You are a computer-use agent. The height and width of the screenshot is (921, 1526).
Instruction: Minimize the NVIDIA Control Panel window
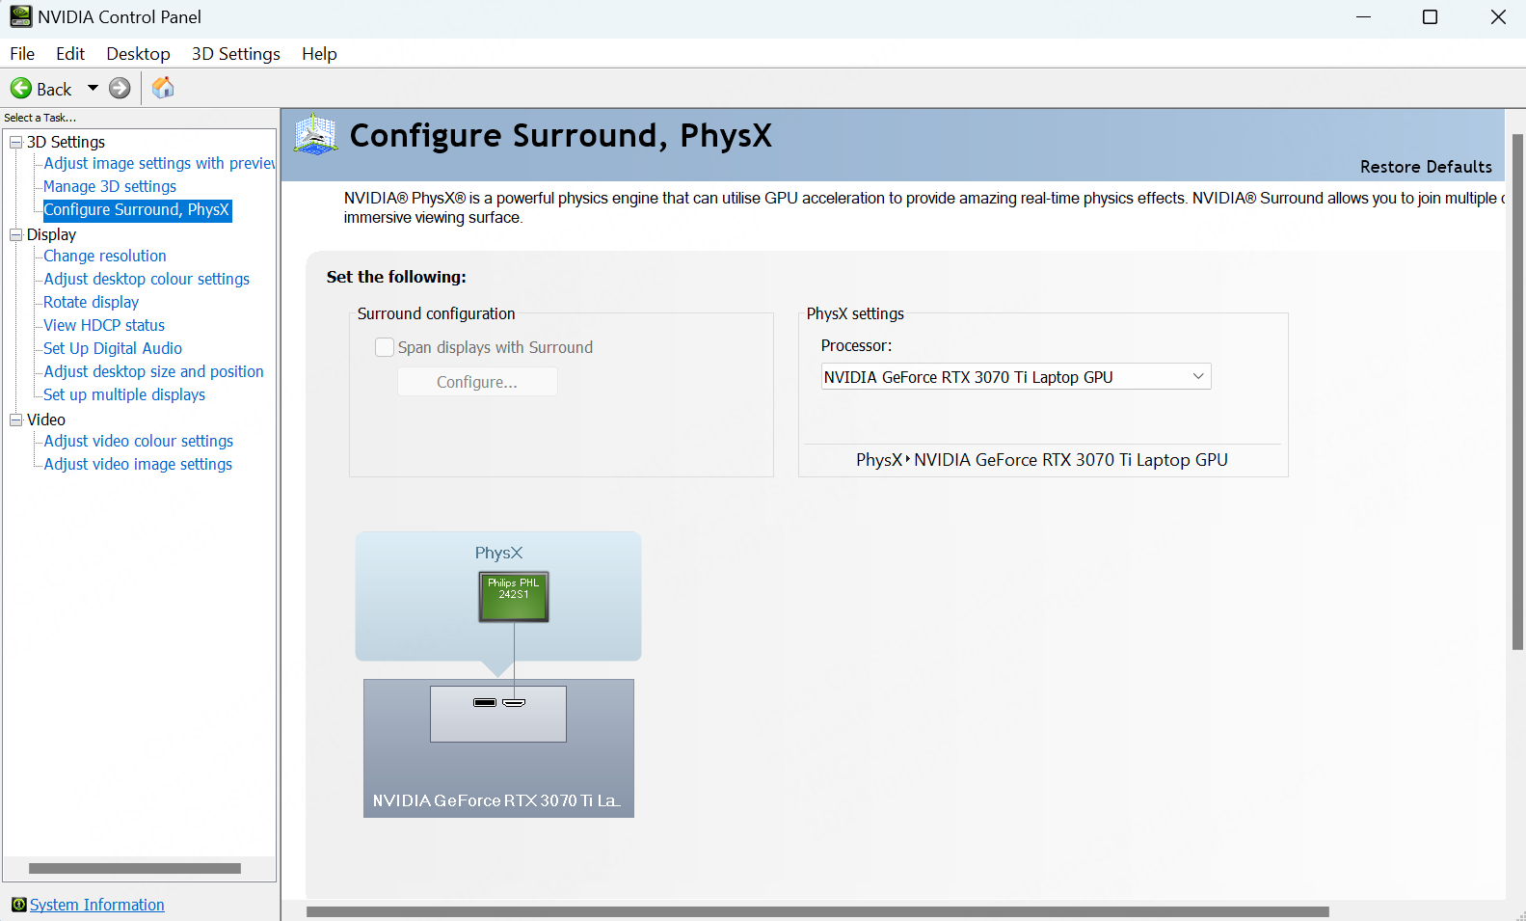(x=1363, y=17)
